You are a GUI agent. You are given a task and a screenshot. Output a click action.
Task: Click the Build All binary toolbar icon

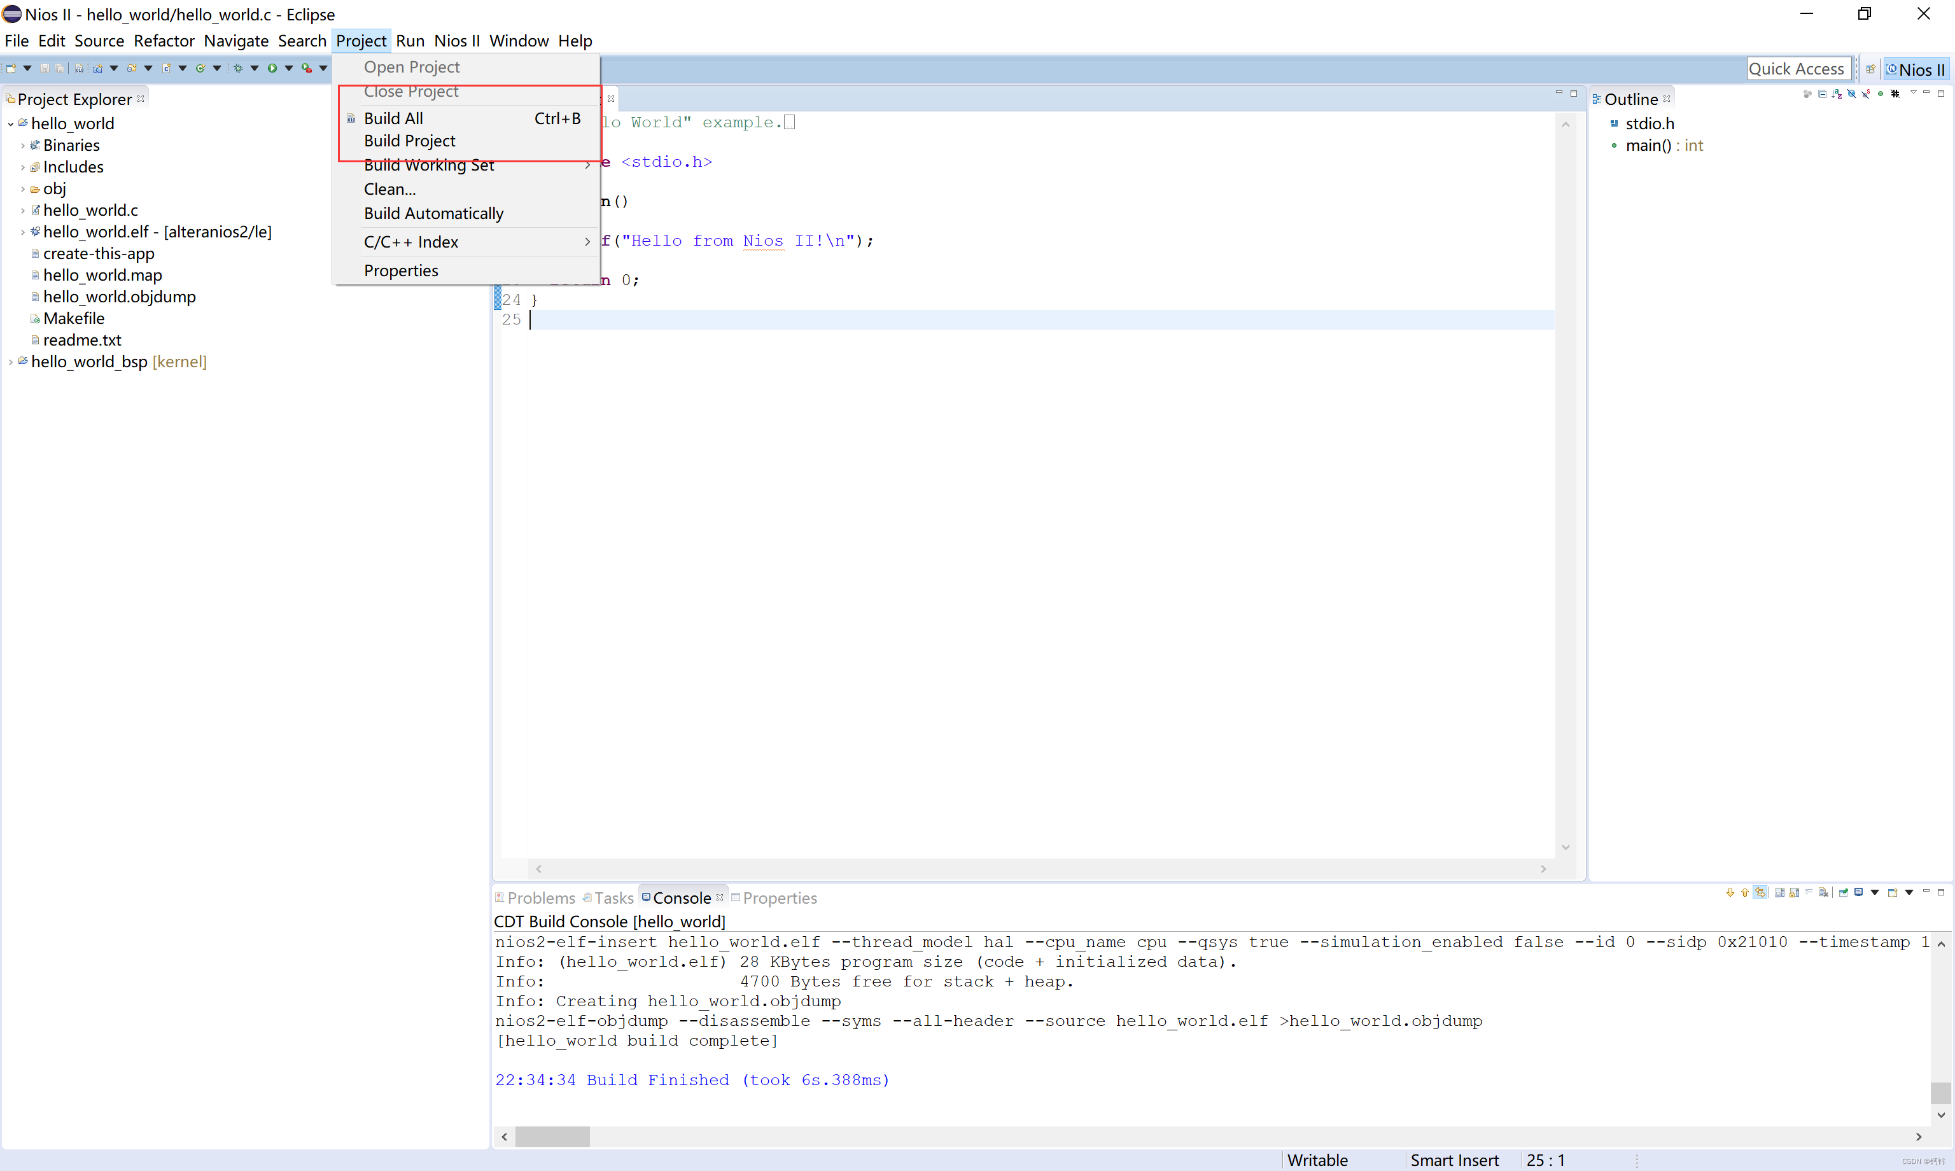[79, 69]
